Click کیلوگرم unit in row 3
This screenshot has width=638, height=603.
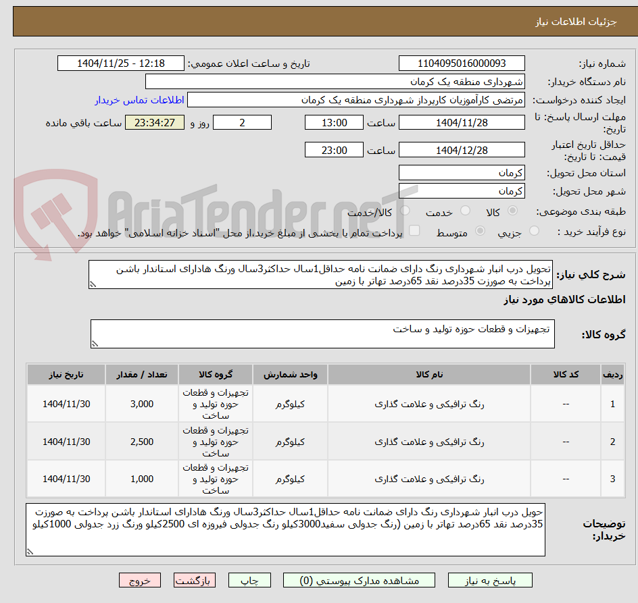pyautogui.click(x=290, y=479)
